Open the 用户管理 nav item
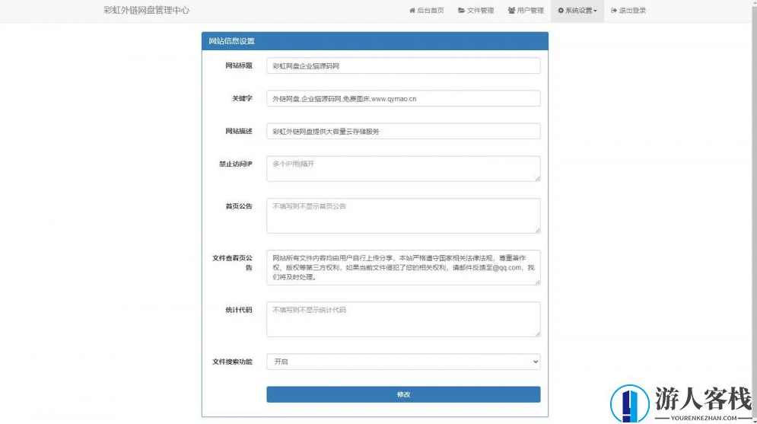Viewport: 757px width, 424px height. pyautogui.click(x=526, y=11)
